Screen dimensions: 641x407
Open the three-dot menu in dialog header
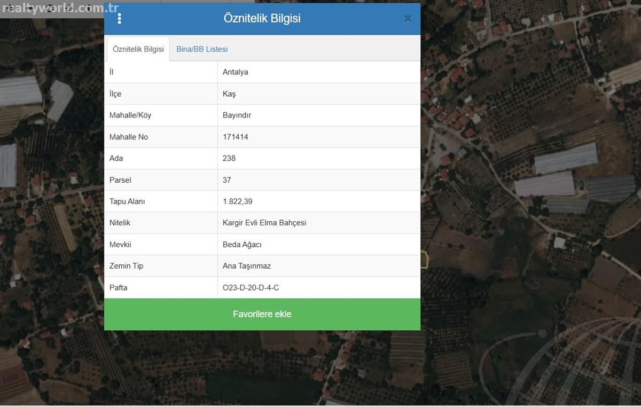pyautogui.click(x=119, y=19)
